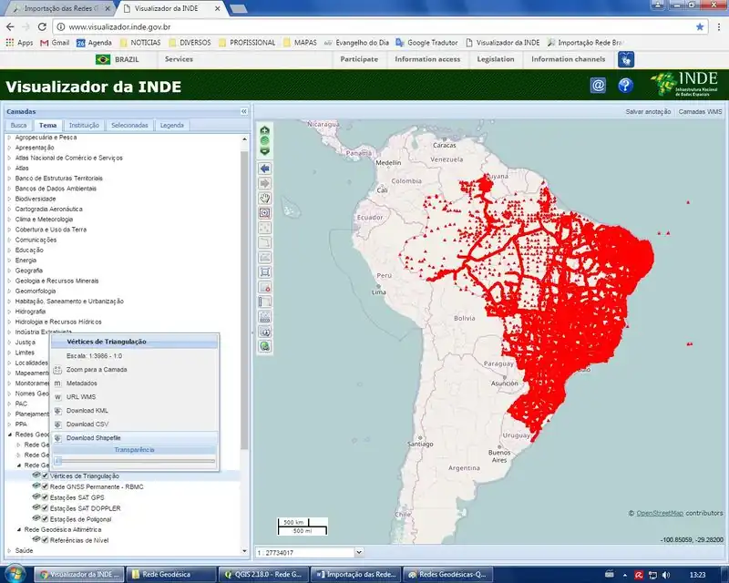Click the zoom-in plus button on map

pyautogui.click(x=265, y=130)
